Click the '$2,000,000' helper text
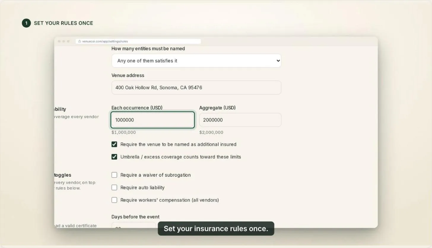Viewport: 432px width, 248px height. tap(211, 132)
